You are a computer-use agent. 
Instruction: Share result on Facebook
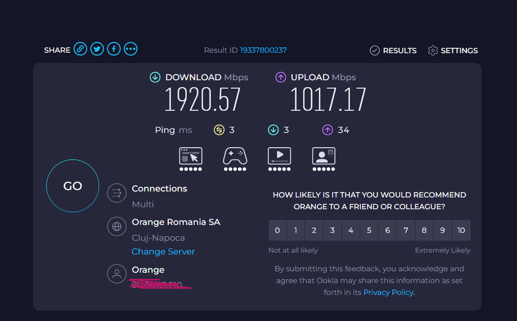click(x=114, y=49)
